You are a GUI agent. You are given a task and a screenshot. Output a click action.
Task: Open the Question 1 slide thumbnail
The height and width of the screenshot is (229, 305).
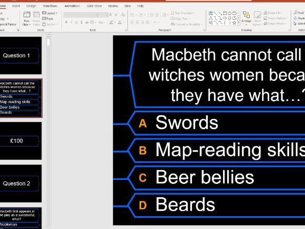coord(20,55)
